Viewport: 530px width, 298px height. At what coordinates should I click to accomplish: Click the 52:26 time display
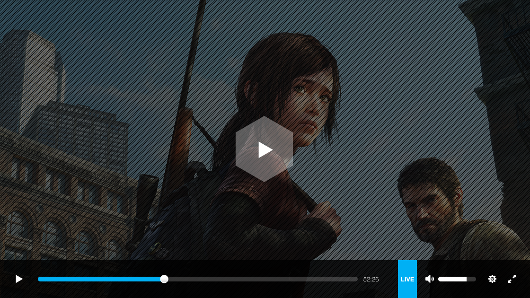pos(371,280)
